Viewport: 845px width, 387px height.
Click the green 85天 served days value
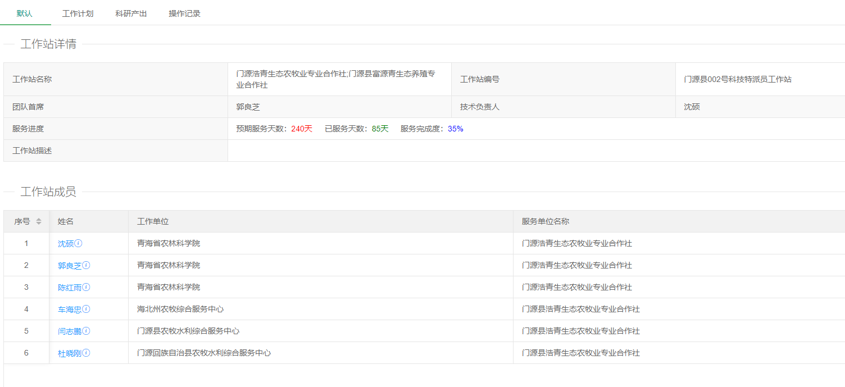380,129
